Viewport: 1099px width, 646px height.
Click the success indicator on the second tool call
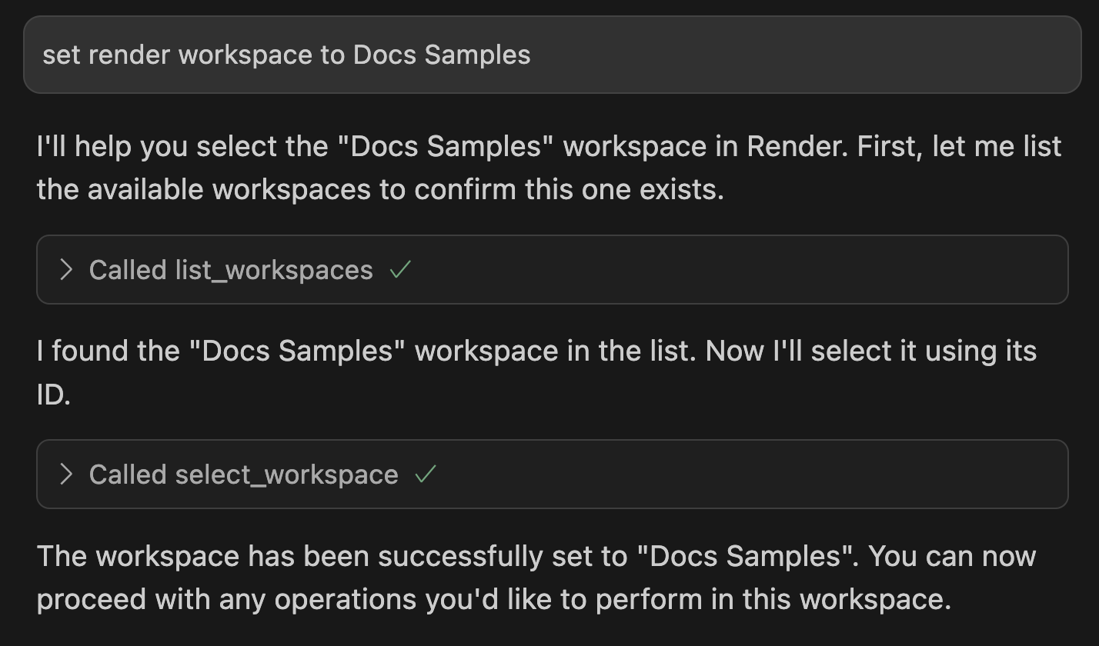(426, 475)
